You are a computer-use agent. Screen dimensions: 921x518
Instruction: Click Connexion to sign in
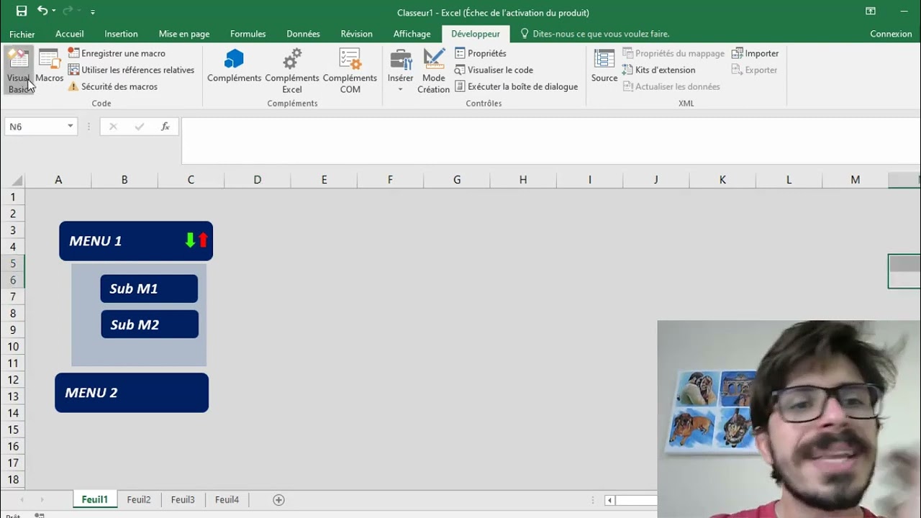[x=891, y=34]
